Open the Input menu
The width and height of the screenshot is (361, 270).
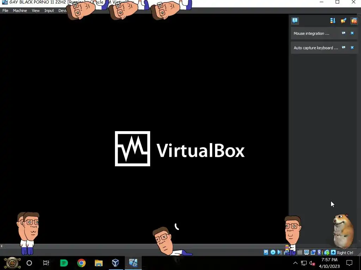49,11
